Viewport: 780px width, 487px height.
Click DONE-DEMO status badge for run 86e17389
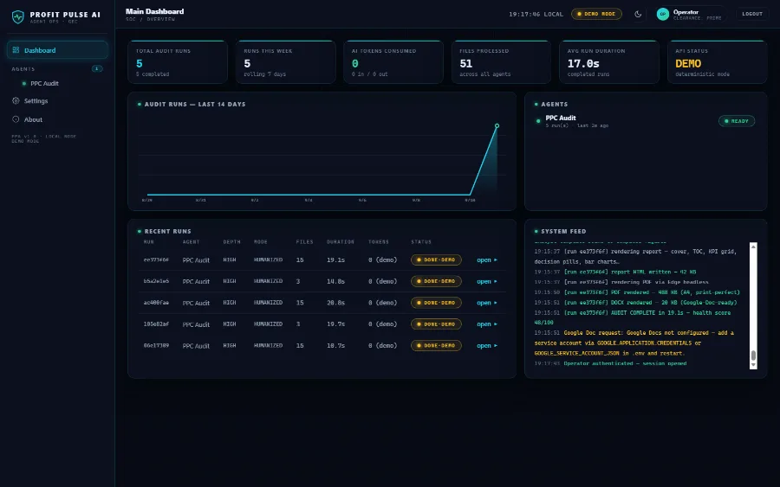pyautogui.click(x=436, y=345)
